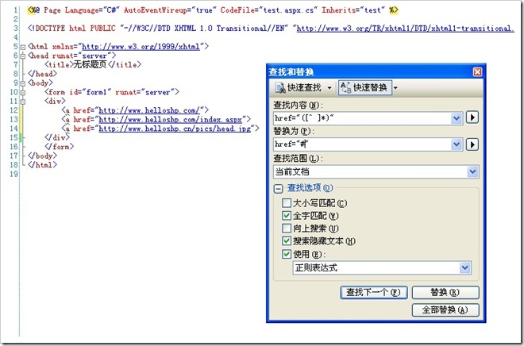Click the Find what (查找内容) input field
This screenshot has width=524, height=346.
pos(362,118)
